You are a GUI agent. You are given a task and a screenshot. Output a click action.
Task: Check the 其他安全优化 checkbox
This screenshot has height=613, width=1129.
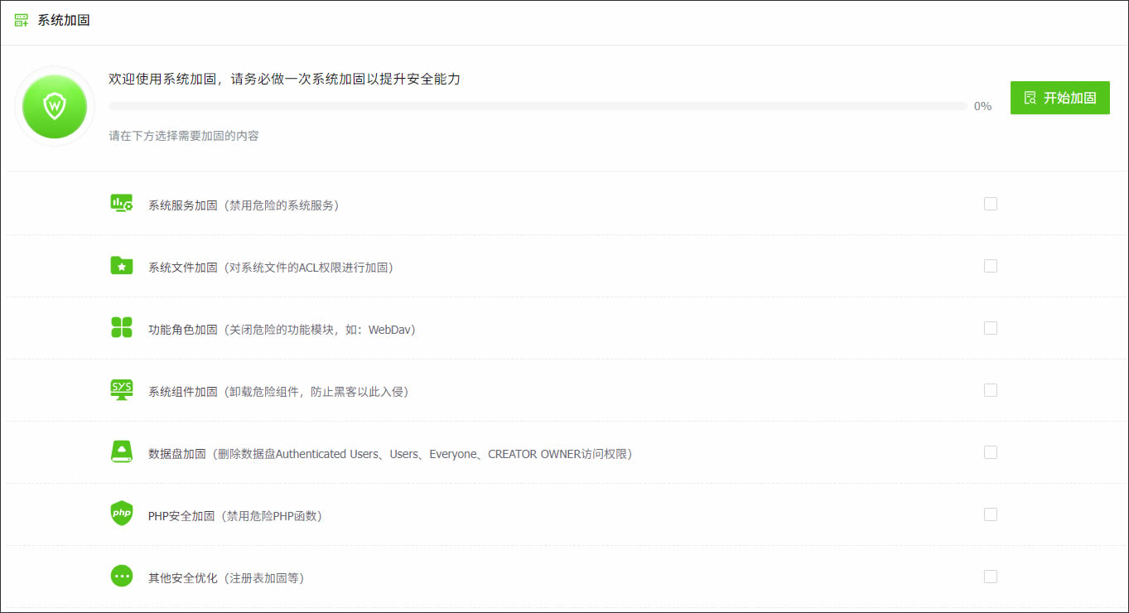(990, 577)
